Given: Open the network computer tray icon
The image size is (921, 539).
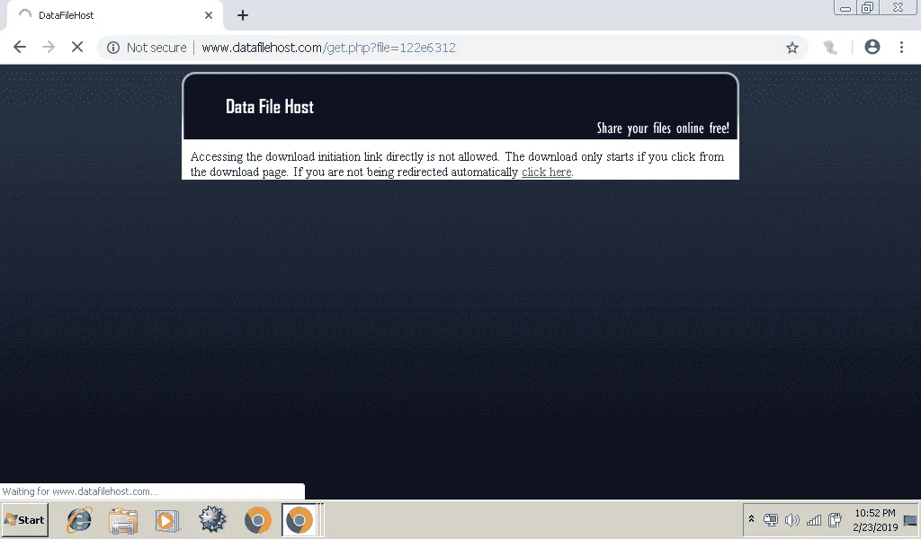Looking at the screenshot, I should [771, 519].
